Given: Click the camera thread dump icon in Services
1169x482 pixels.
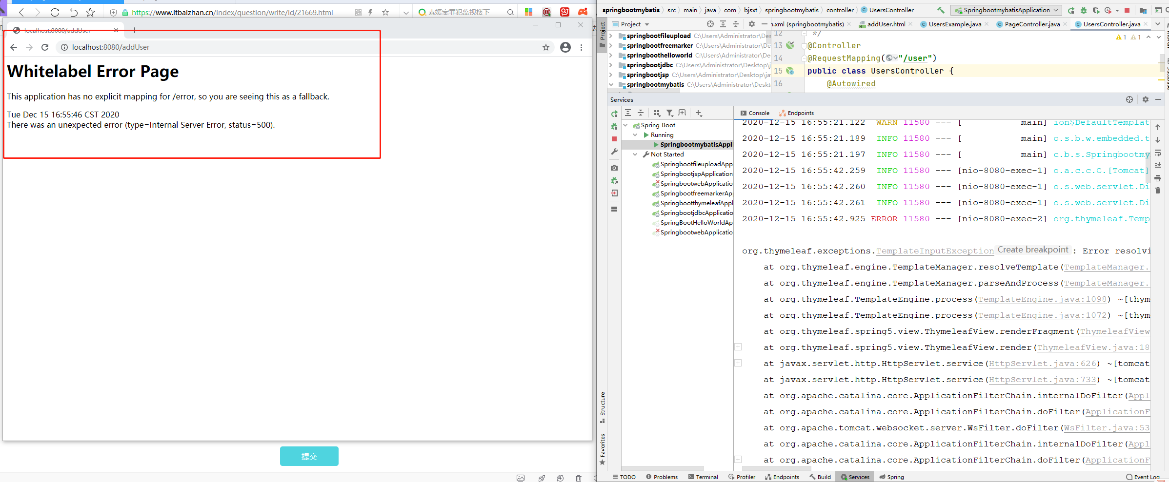Looking at the screenshot, I should [x=614, y=168].
